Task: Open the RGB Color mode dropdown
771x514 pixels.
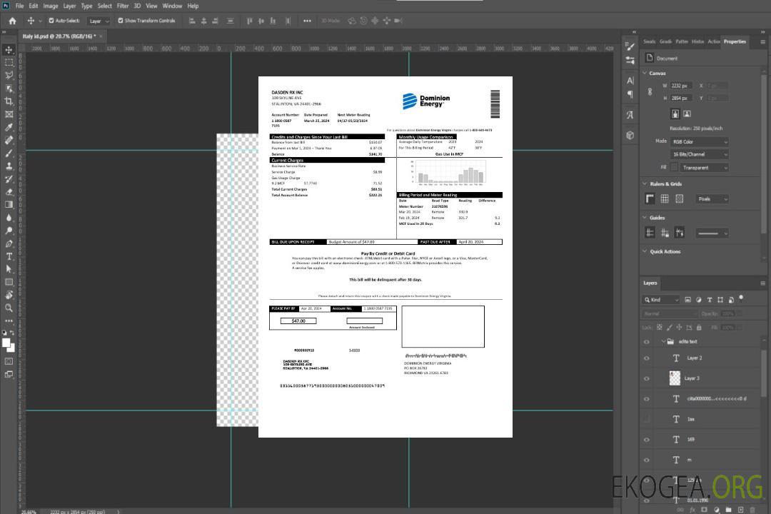Action: 700,141
